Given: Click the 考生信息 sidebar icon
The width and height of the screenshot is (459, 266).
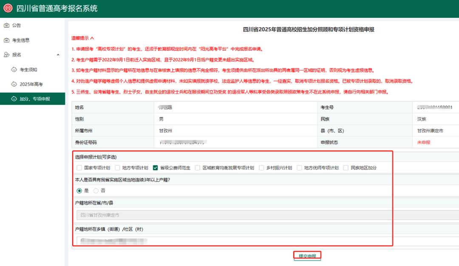Looking at the screenshot, I should point(6,40).
